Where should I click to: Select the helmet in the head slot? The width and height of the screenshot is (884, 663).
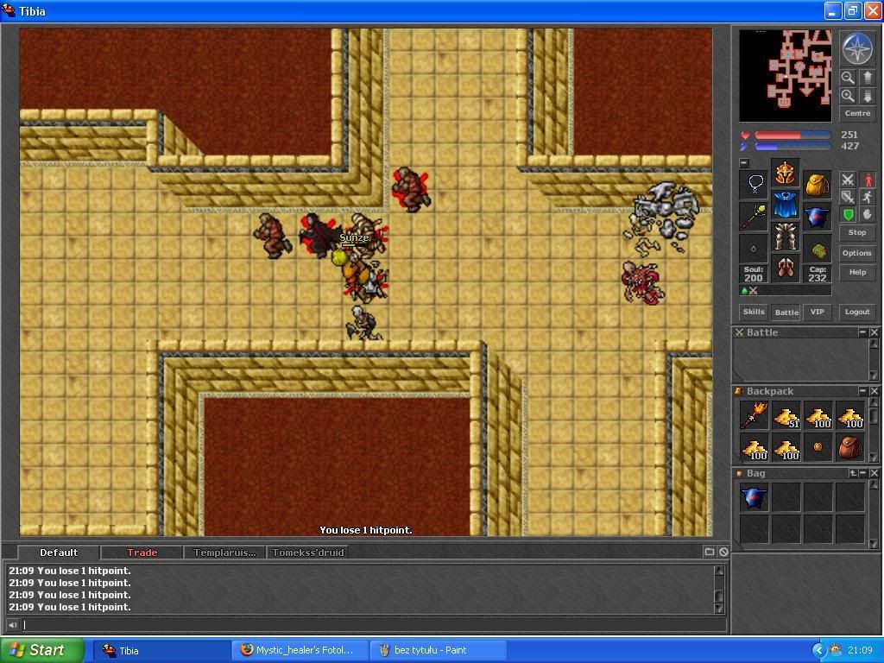[x=786, y=174]
